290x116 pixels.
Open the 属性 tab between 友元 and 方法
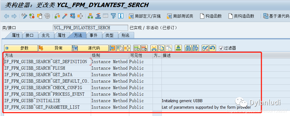pos(62,35)
